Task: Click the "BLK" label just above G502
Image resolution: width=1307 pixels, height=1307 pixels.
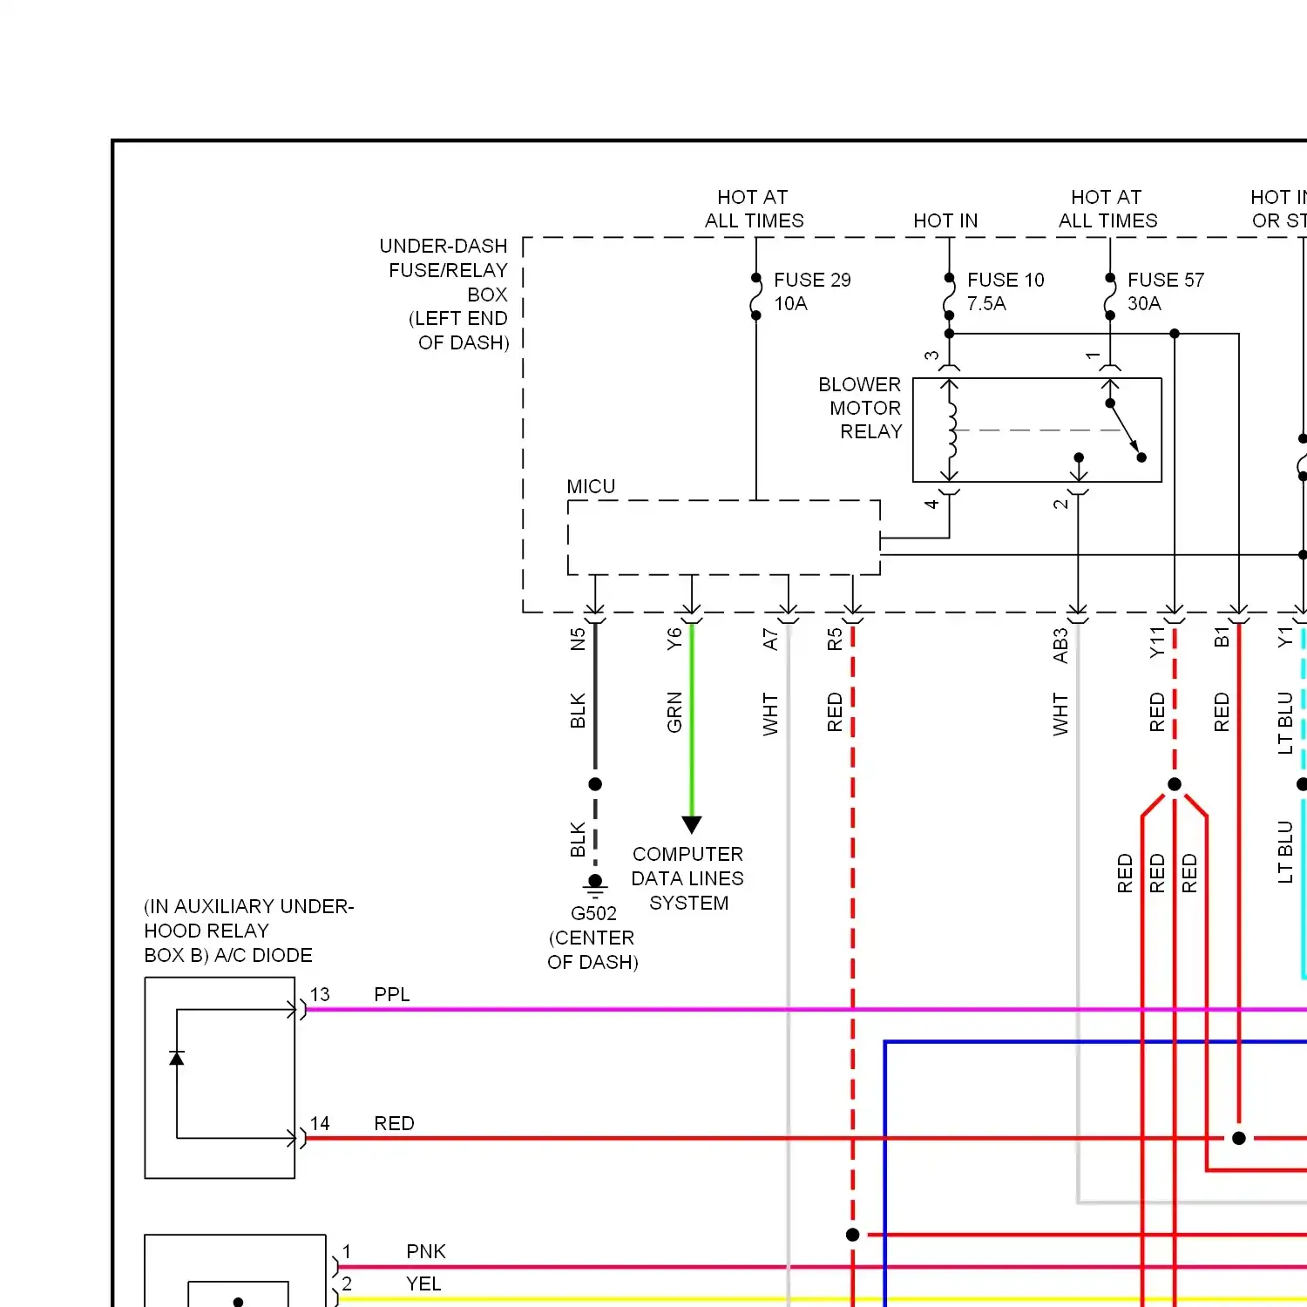Action: coord(578,840)
